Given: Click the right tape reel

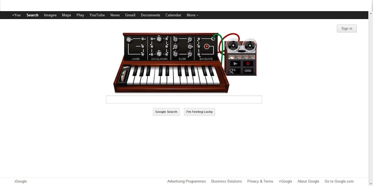Looking at the screenshot, I should click(x=249, y=45).
